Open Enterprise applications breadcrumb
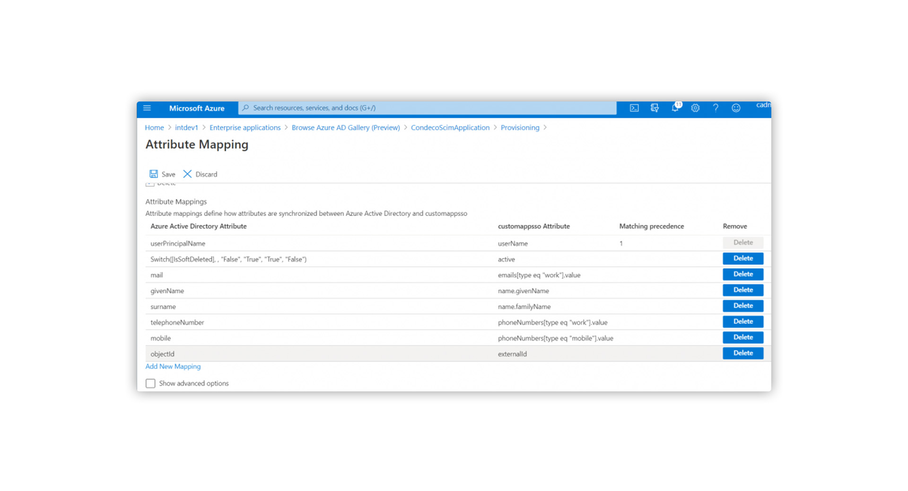This screenshot has height=491, width=908. point(245,127)
